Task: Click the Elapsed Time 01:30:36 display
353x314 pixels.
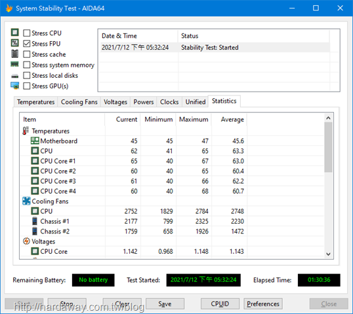Action: tap(319, 280)
